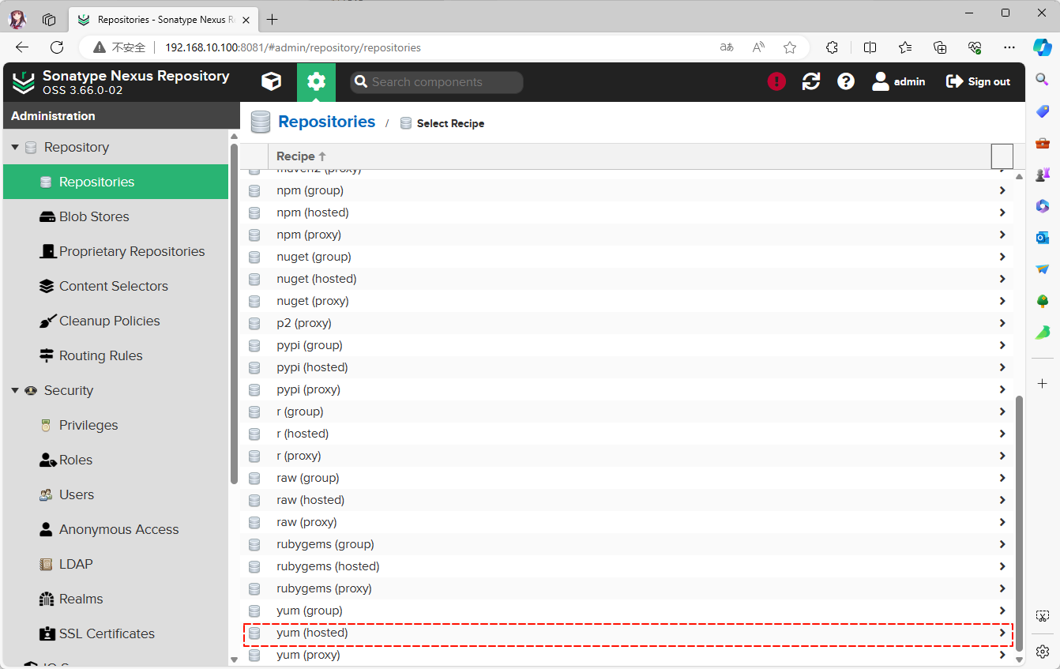Image resolution: width=1060 pixels, height=669 pixels.
Task: Open Edge split screen view
Action: tap(870, 47)
